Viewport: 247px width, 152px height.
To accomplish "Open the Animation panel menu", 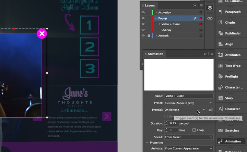I will point(212,54).
